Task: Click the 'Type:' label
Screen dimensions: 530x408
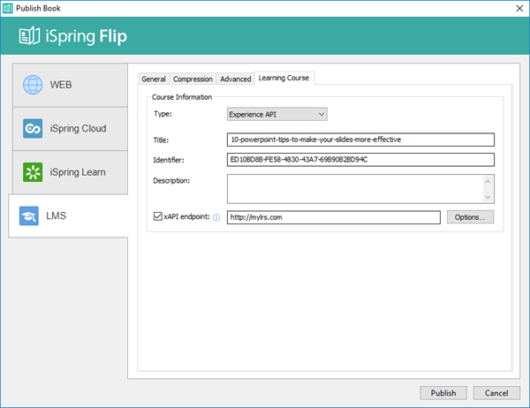Action: 163,114
